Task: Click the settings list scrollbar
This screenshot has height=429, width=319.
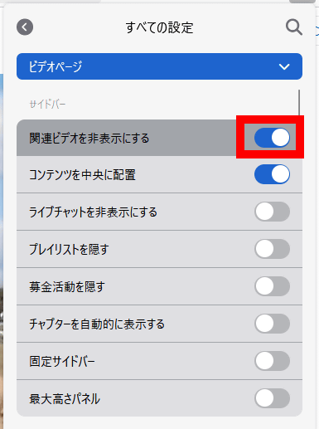Action: [299, 103]
